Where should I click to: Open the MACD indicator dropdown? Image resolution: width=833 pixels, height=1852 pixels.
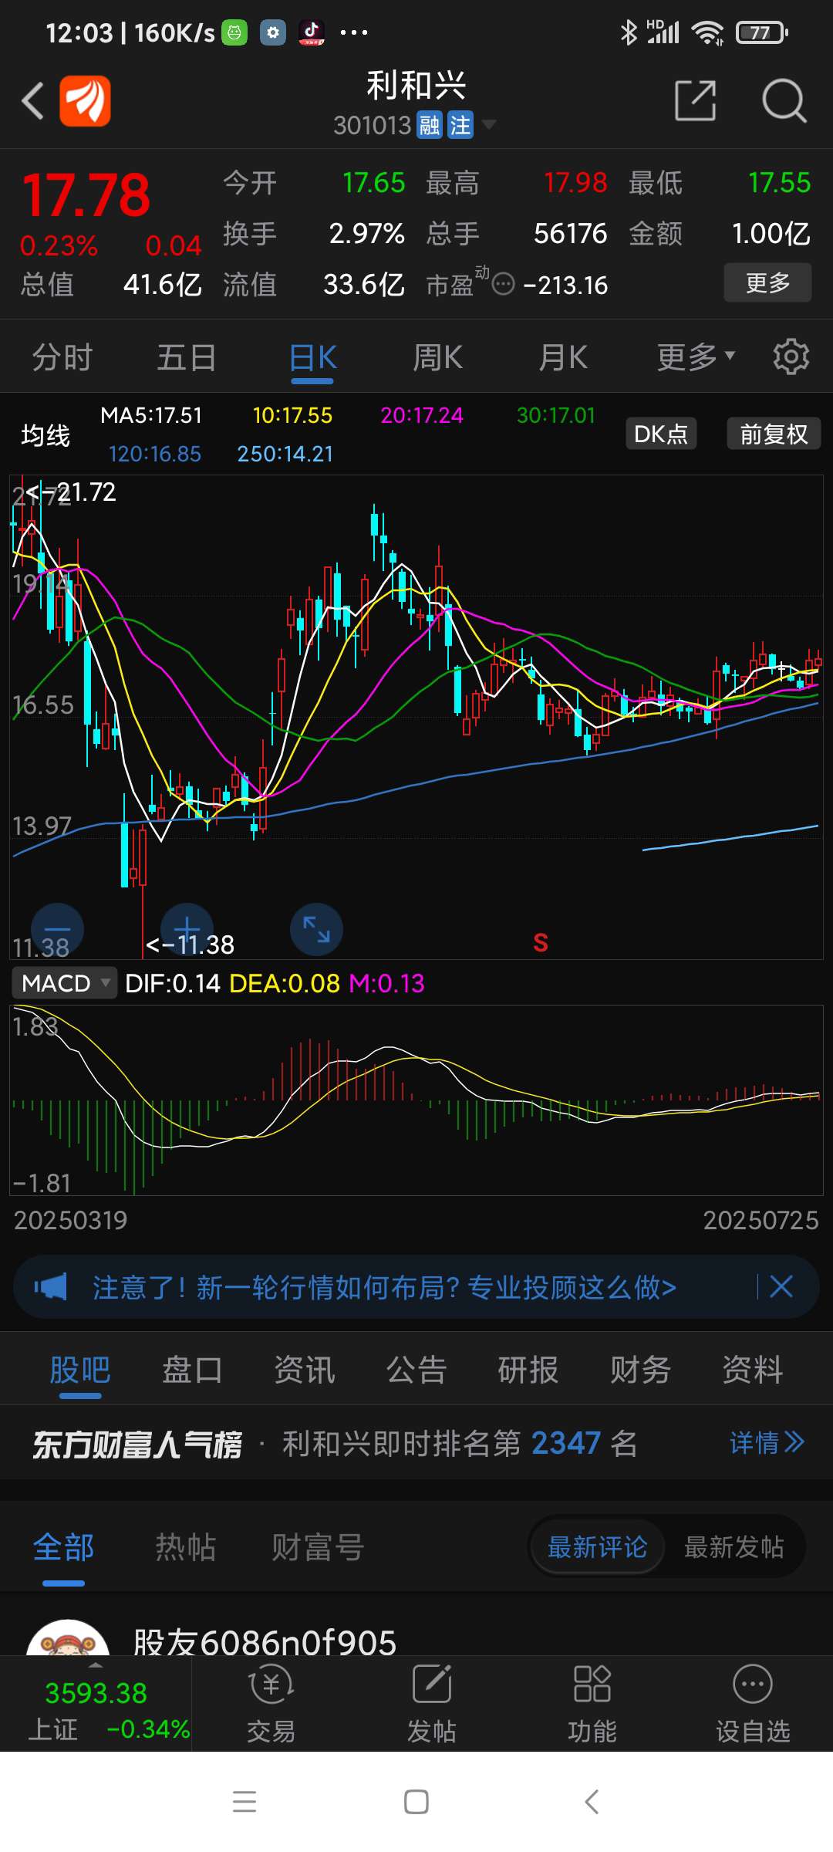(65, 982)
